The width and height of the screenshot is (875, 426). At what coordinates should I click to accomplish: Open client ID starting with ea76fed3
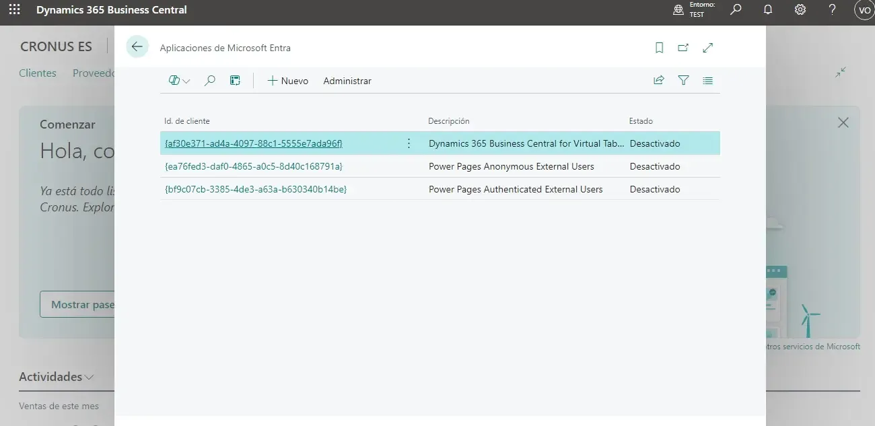253,166
